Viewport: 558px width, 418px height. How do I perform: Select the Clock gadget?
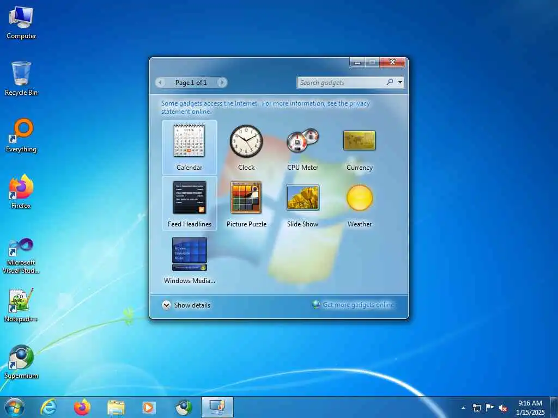(x=246, y=147)
